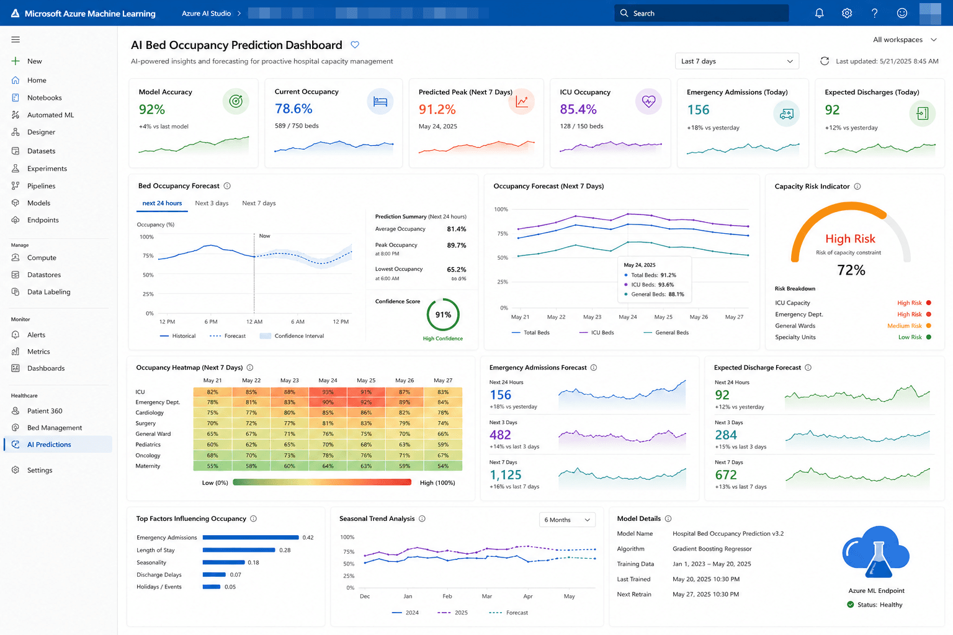The image size is (953, 635).
Task: Click the Current Occupancy bed icon
Action: [380, 101]
